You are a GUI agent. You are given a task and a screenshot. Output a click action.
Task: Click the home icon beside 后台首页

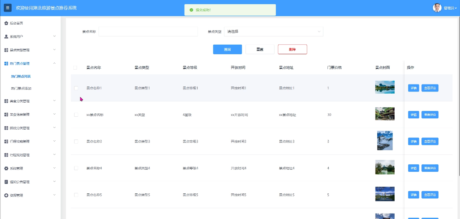(6, 23)
